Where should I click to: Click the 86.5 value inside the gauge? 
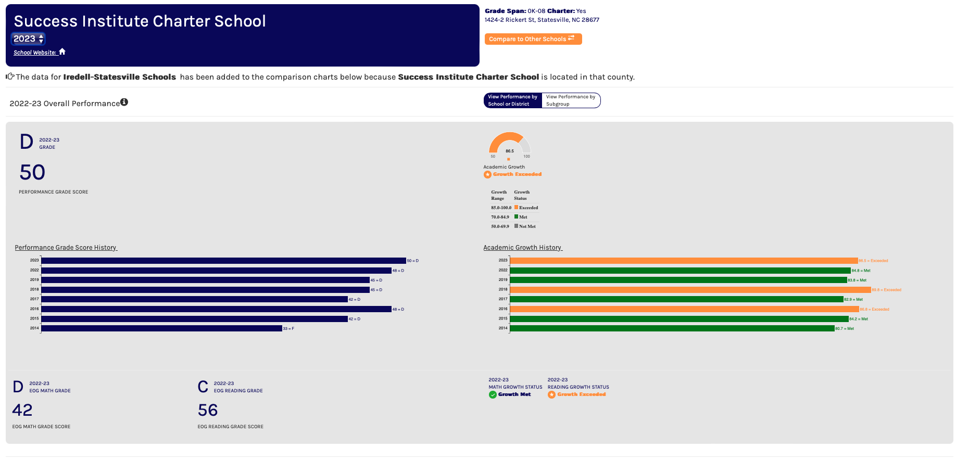point(510,151)
